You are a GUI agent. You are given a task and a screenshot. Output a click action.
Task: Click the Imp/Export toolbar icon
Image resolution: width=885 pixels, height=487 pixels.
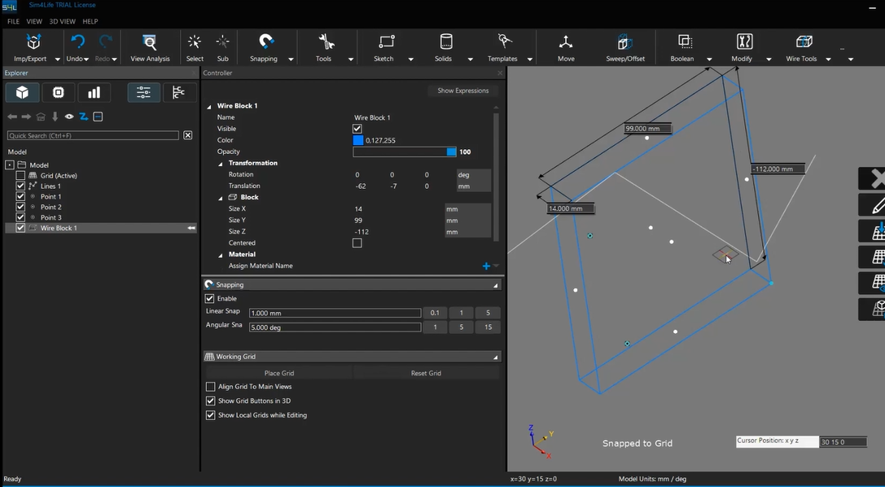click(x=33, y=42)
